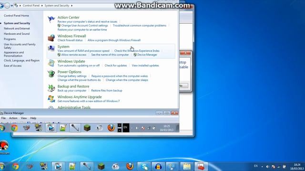This screenshot has width=305, height=171.
Task: Open Device Manager File menu
Action: pyautogui.click(x=3, y=118)
